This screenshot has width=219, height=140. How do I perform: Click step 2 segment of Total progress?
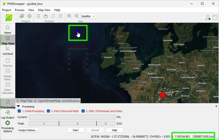click(78, 124)
